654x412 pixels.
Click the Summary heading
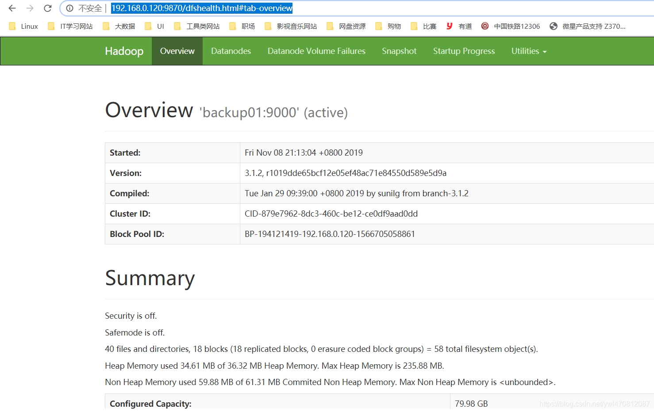[x=150, y=278]
